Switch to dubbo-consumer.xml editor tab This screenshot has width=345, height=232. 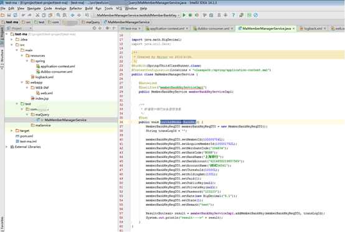(213, 29)
